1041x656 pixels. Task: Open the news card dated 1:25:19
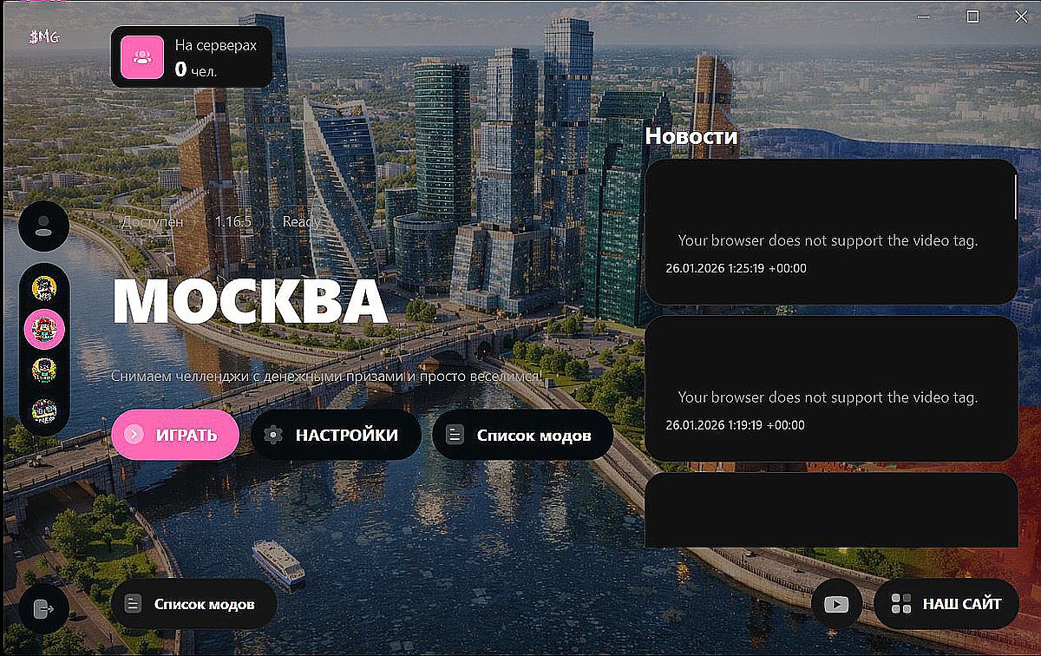(x=831, y=232)
